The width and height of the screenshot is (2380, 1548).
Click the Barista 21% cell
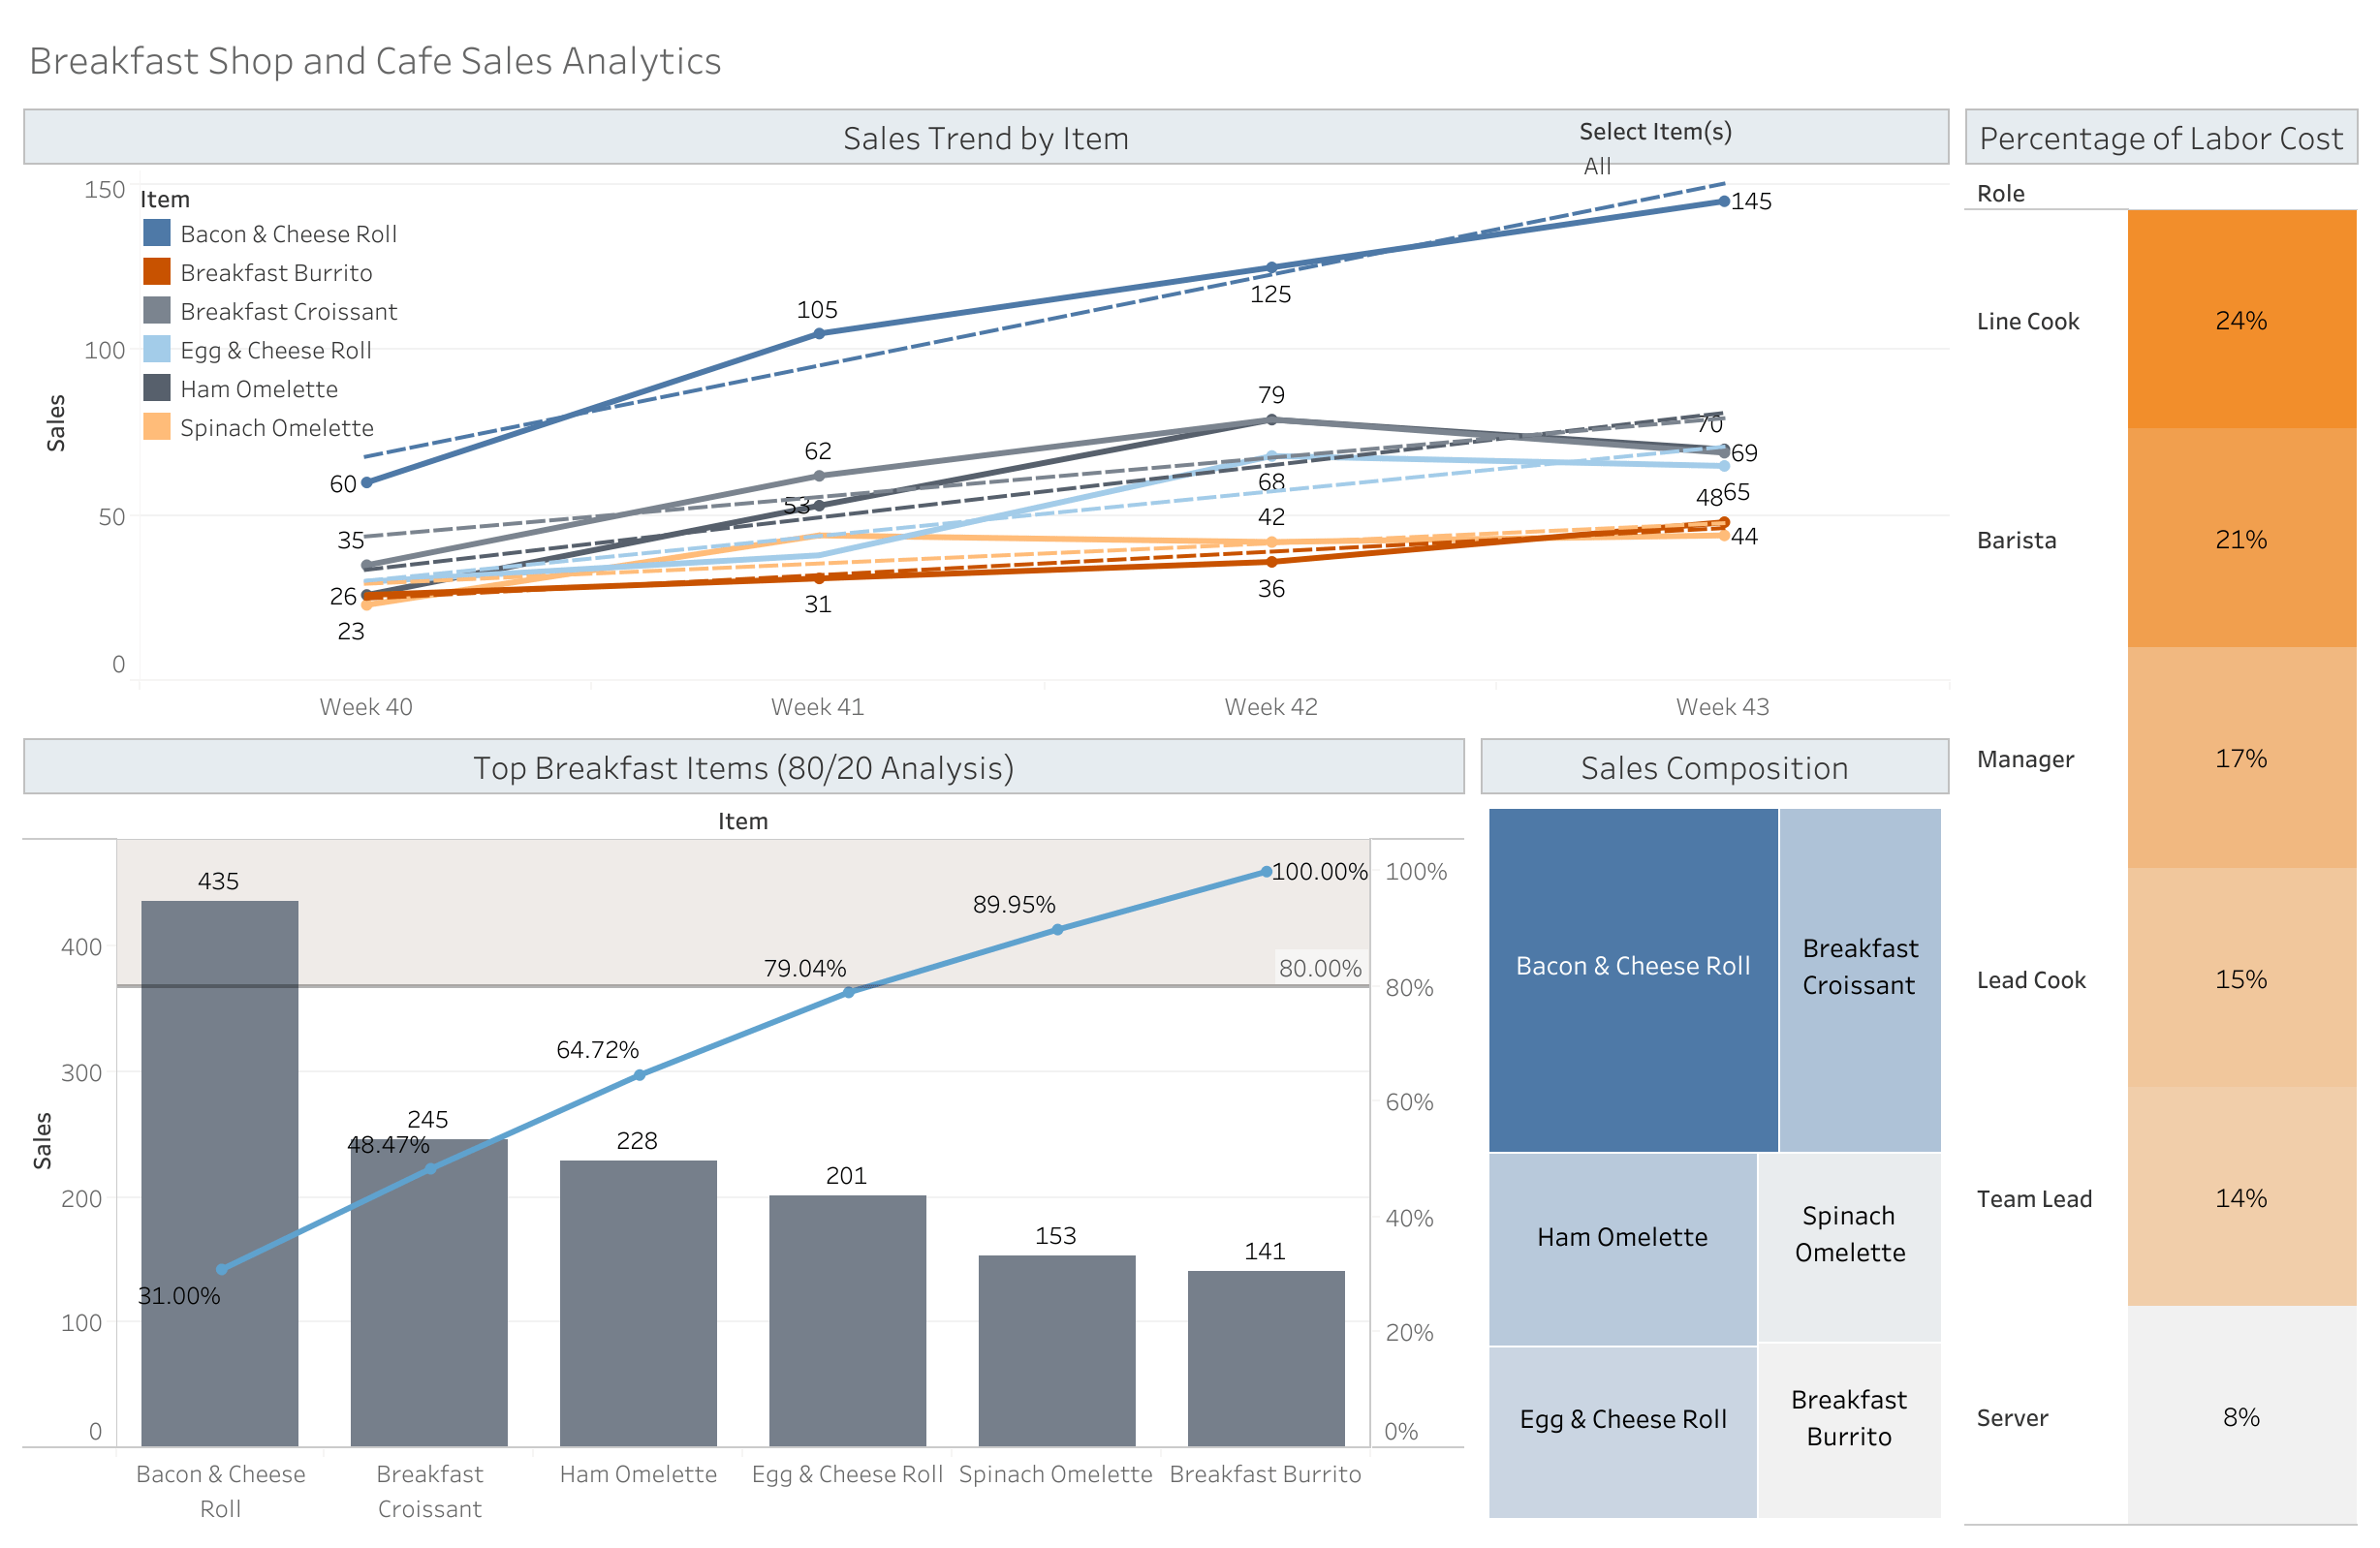tap(2241, 540)
